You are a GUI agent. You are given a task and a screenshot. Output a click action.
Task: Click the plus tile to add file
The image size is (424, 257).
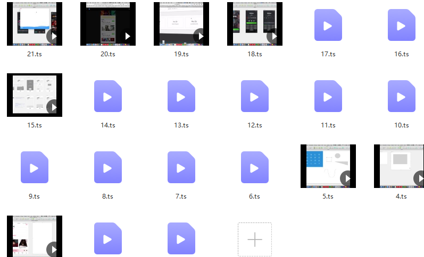[255, 239]
